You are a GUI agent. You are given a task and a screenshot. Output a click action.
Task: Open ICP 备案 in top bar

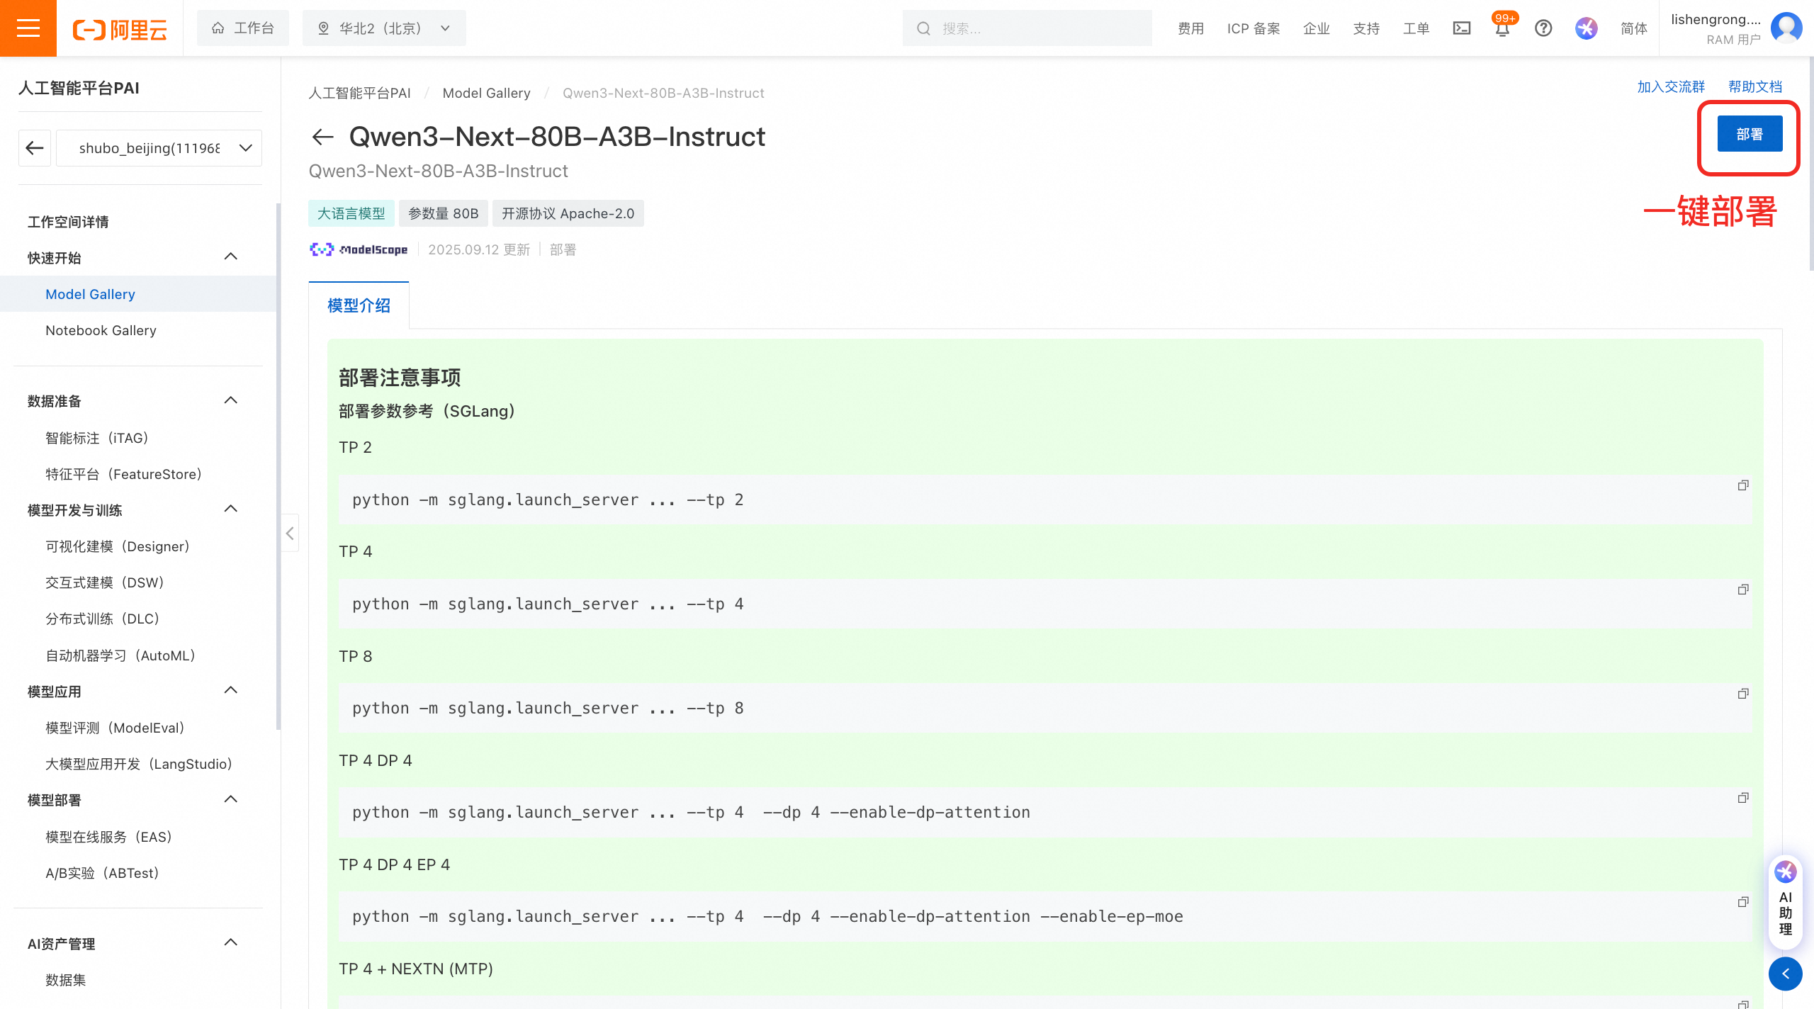1254,28
